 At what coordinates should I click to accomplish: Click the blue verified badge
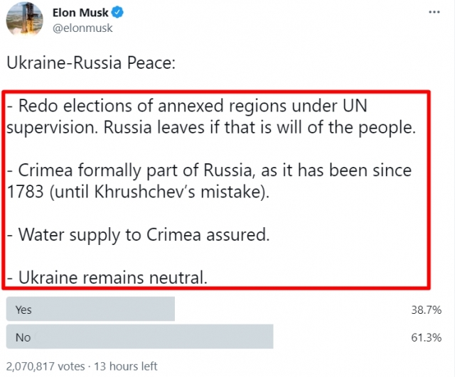(117, 13)
